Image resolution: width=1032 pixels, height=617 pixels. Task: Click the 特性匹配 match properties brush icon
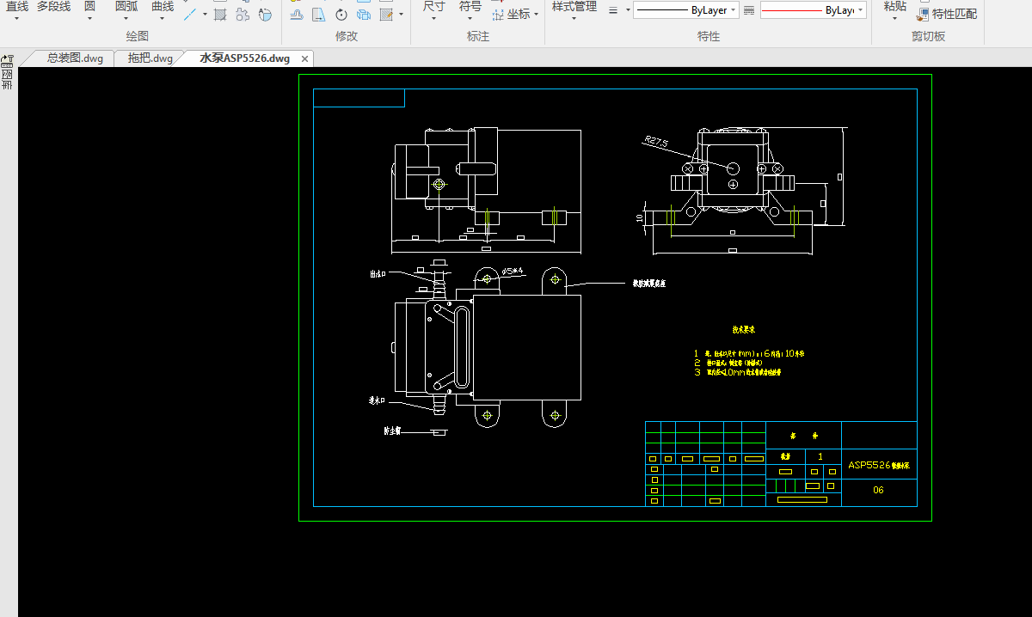coord(924,15)
